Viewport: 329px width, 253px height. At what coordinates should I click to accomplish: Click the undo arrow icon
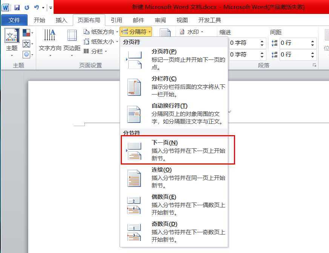[x=36, y=8]
